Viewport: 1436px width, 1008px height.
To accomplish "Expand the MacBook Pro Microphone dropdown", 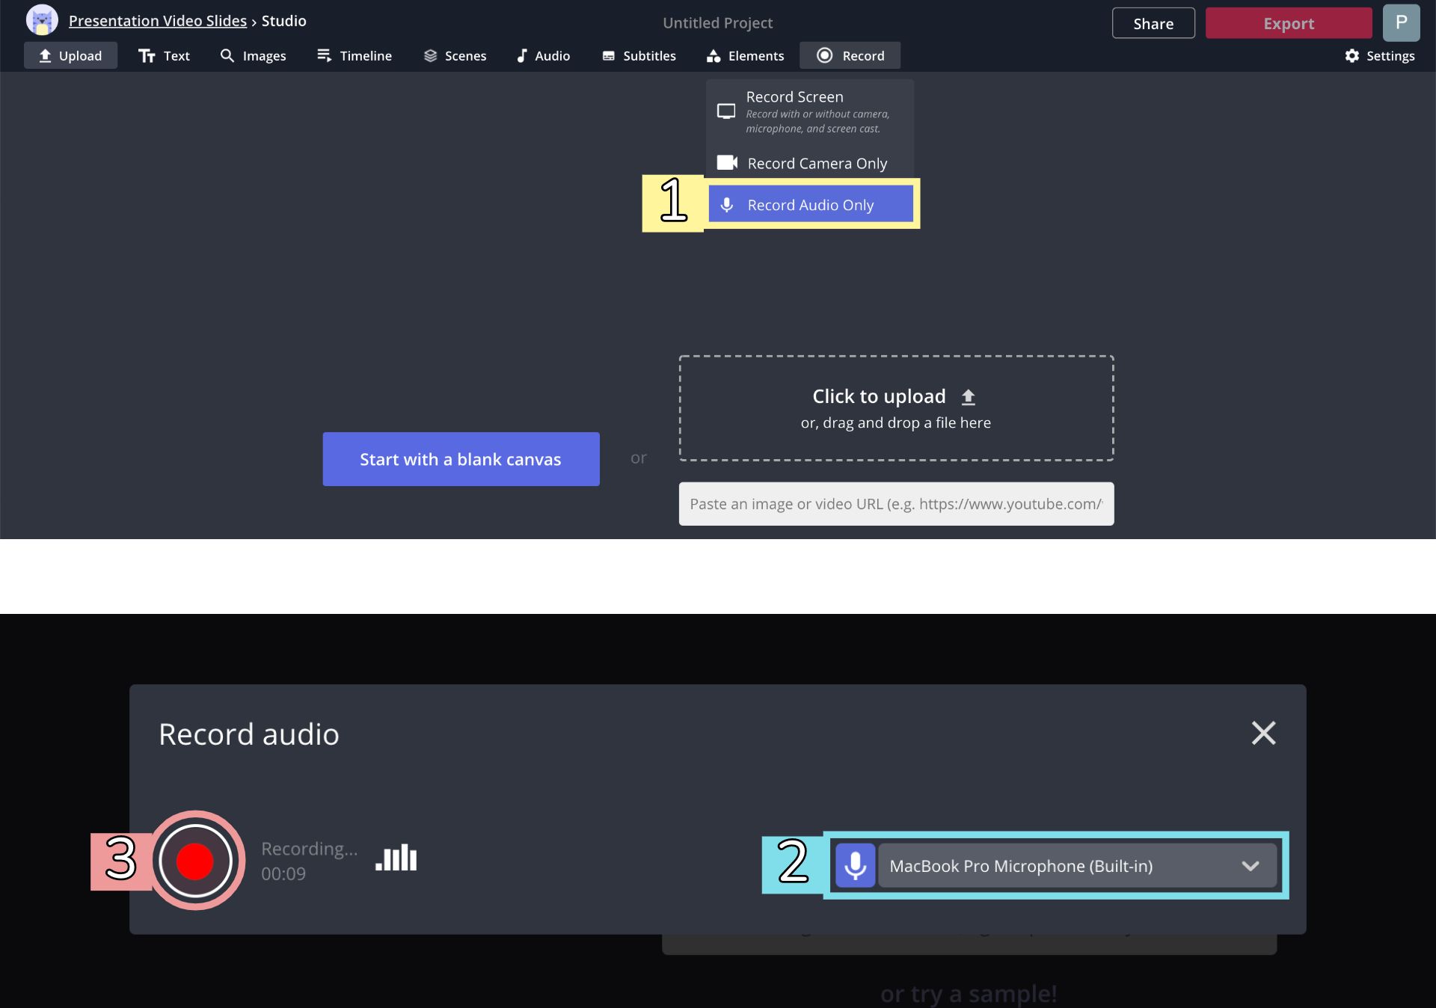I will coord(1077,866).
